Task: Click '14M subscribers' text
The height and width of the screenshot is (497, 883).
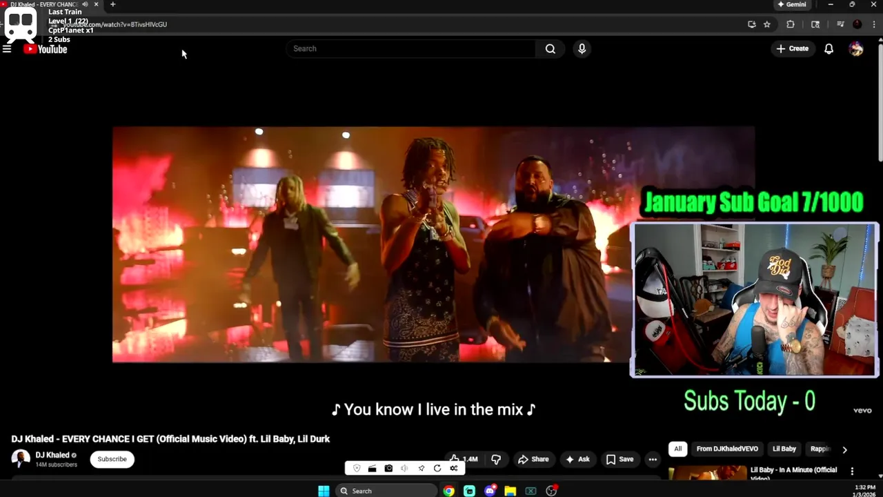Action: [57, 465]
